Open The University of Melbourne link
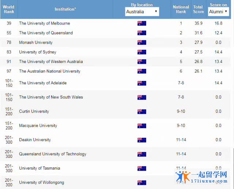This screenshot has height=189, width=234. coord(45,23)
